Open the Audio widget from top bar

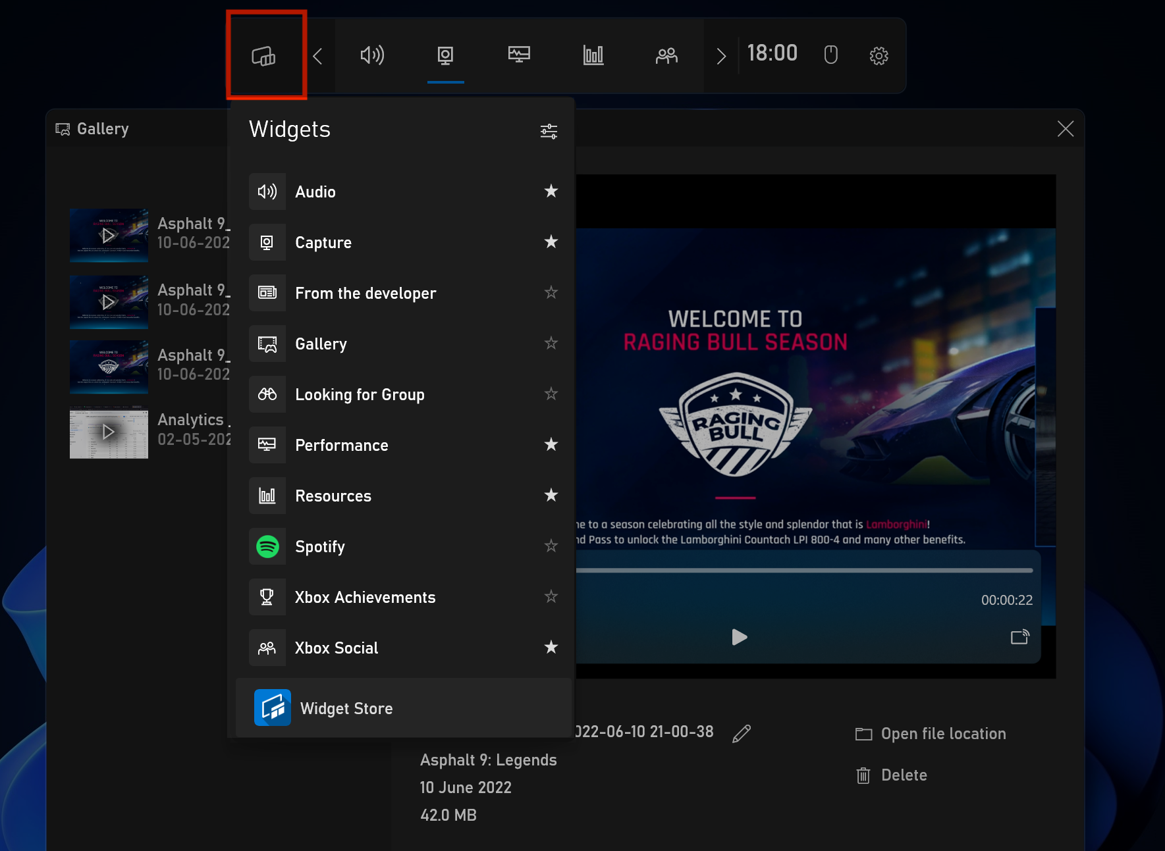(x=372, y=55)
